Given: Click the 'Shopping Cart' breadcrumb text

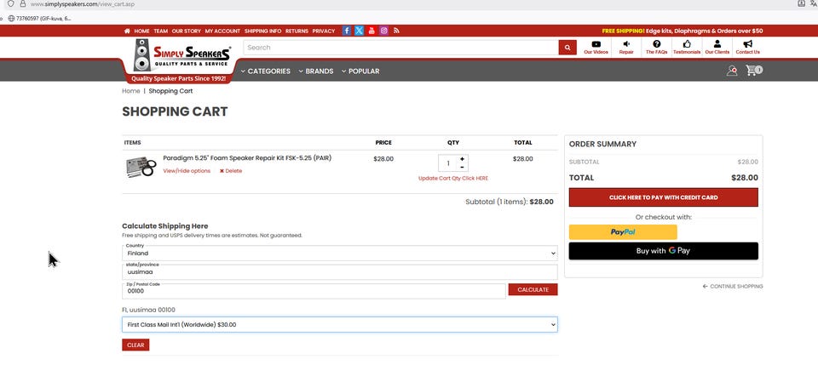Looking at the screenshot, I should click(170, 91).
